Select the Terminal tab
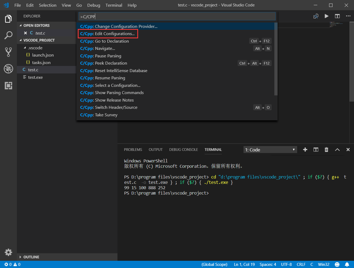The width and height of the screenshot is (354, 268). [213, 150]
